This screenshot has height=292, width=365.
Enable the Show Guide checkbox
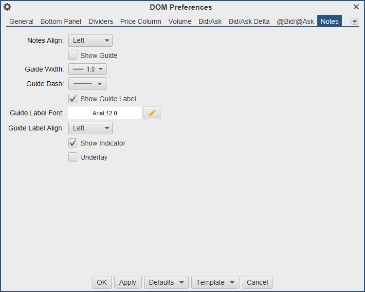click(x=73, y=55)
